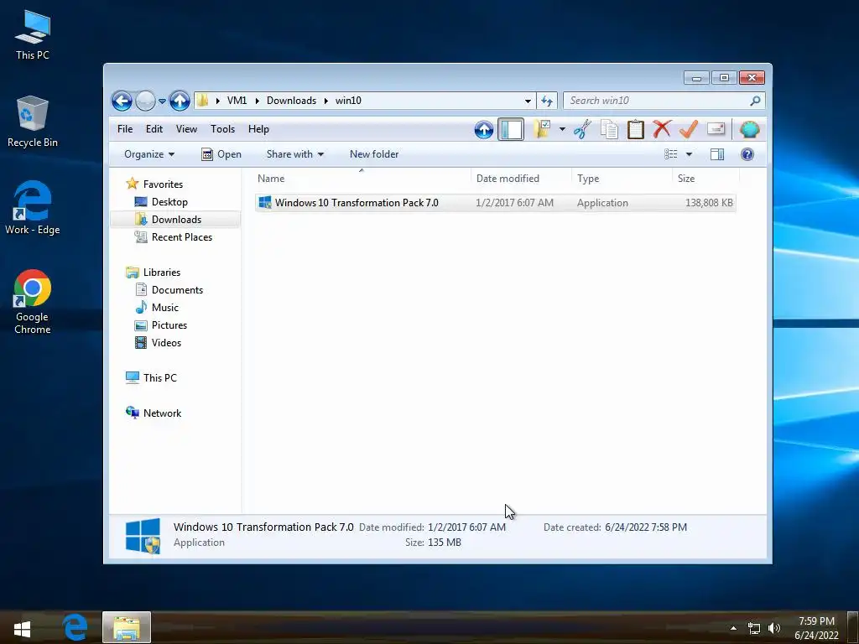
Task: Cut the selected file with scissors icon
Action: pos(582,129)
